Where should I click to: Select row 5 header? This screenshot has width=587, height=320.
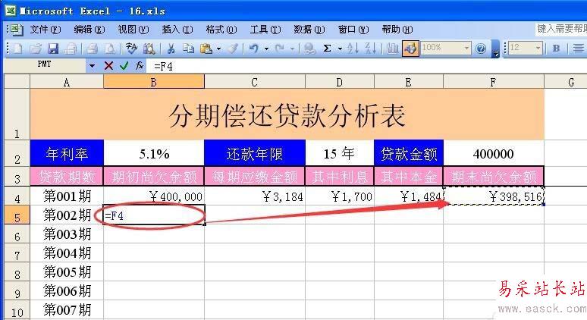coord(17,215)
